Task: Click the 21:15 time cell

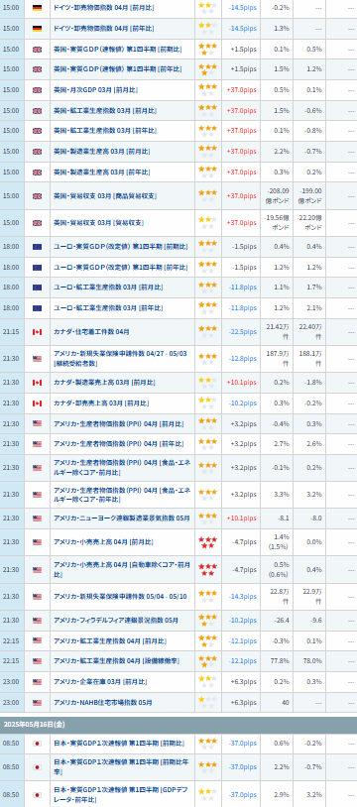Action: [x=11, y=332]
